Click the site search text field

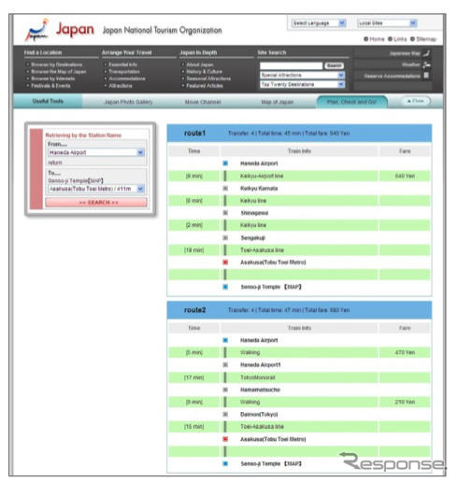click(292, 65)
